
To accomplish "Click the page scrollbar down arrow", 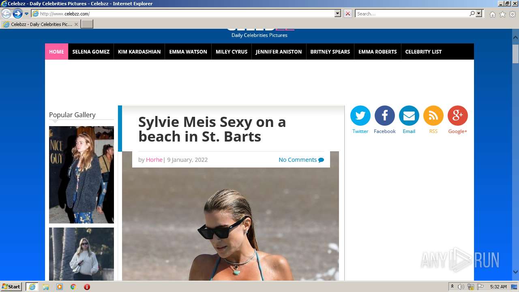I will click(x=515, y=272).
